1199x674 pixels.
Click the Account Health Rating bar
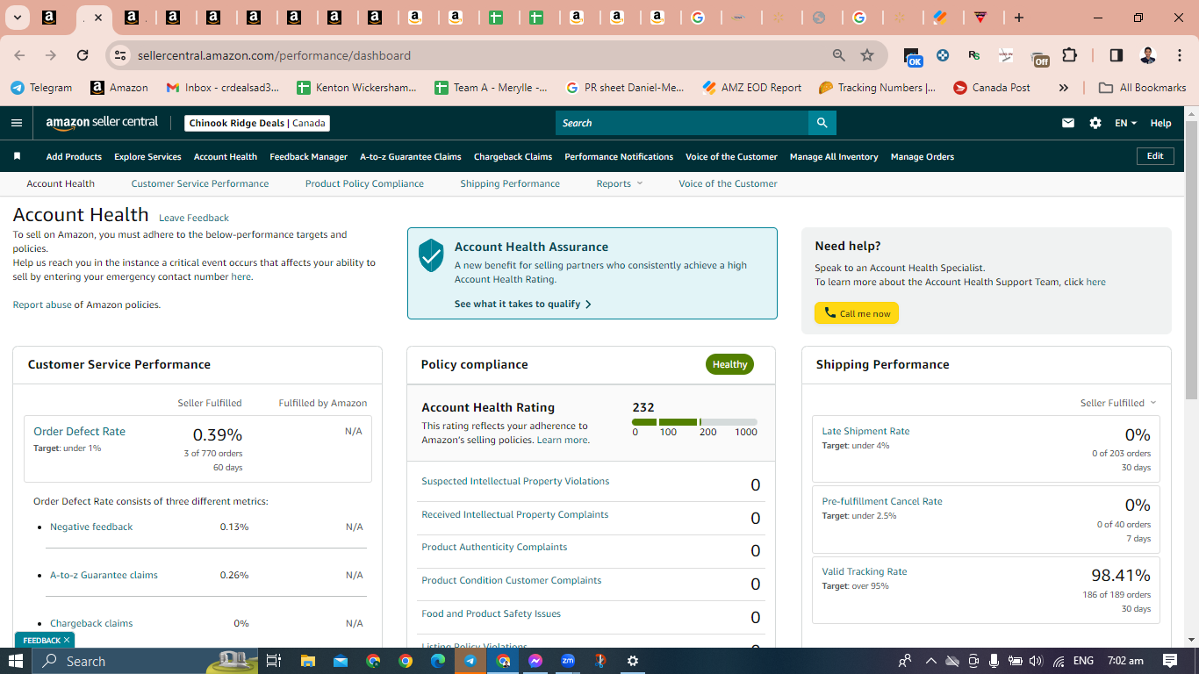(694, 422)
